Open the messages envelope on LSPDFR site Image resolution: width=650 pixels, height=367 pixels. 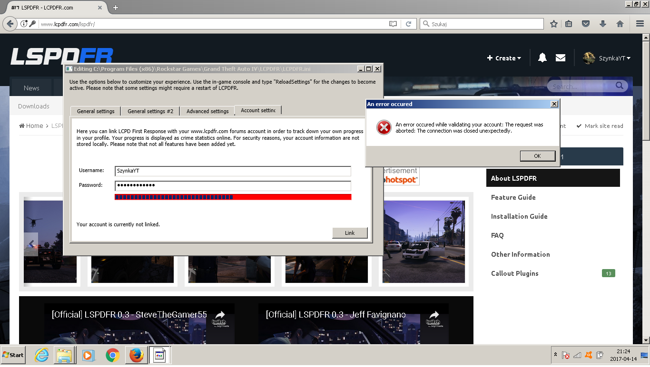pyautogui.click(x=561, y=58)
